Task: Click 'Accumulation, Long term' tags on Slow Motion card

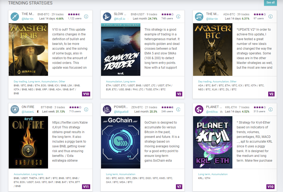Action: [121, 82]
